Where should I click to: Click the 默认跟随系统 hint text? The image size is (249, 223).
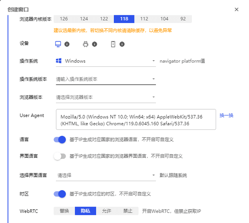point(173,175)
